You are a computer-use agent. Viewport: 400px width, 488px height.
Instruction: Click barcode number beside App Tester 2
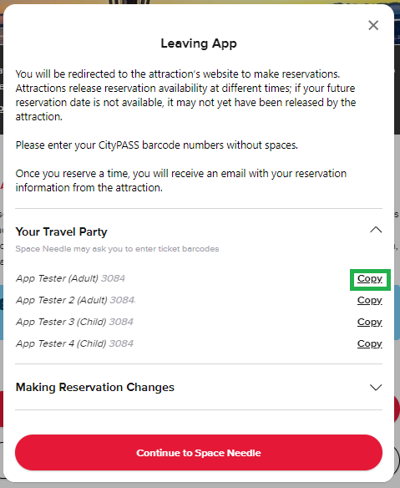123,300
